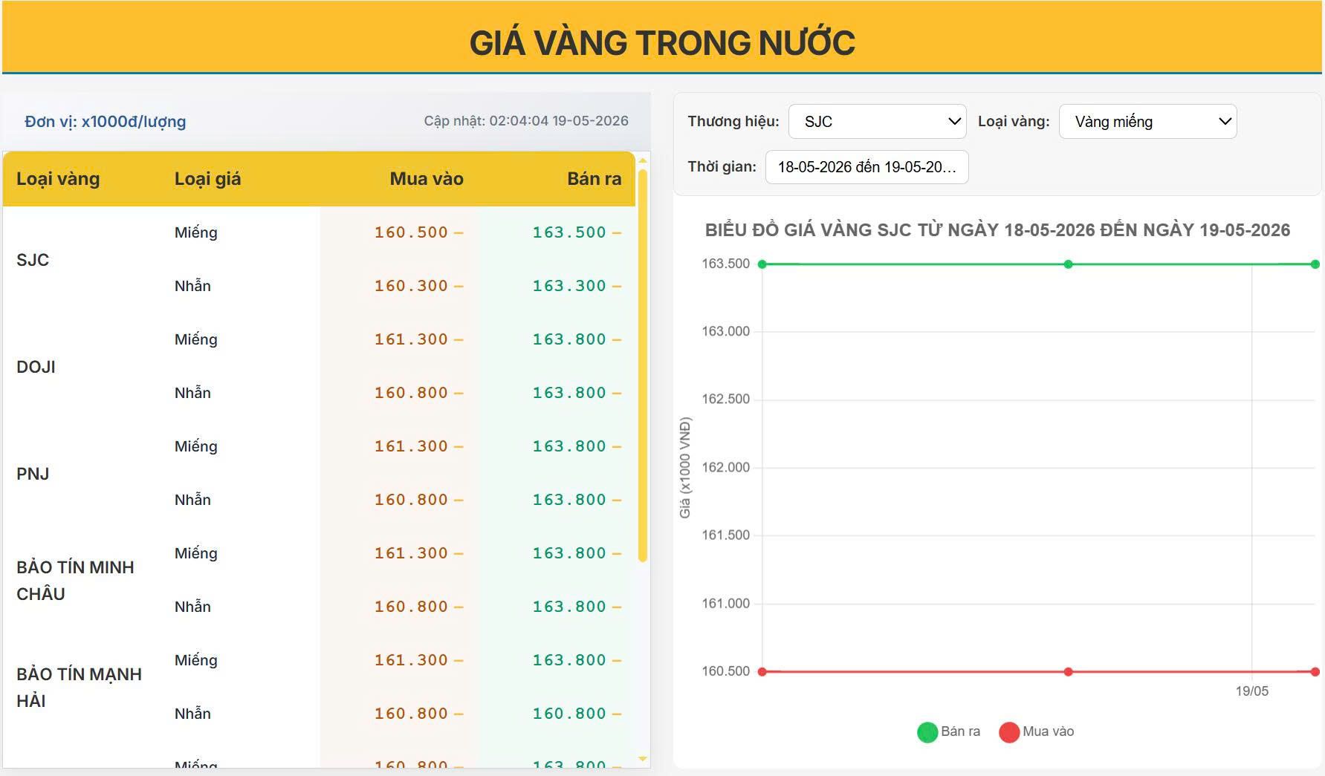This screenshot has height=776, width=1325.
Task: Click the 162.000 y-axis label
Action: (726, 467)
